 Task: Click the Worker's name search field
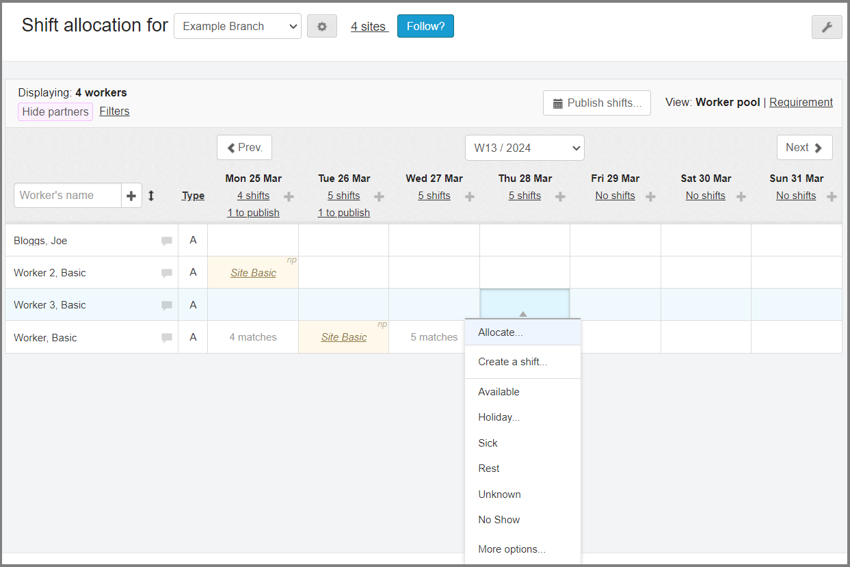pos(67,196)
